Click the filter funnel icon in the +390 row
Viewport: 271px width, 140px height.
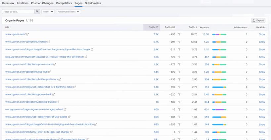(179, 87)
